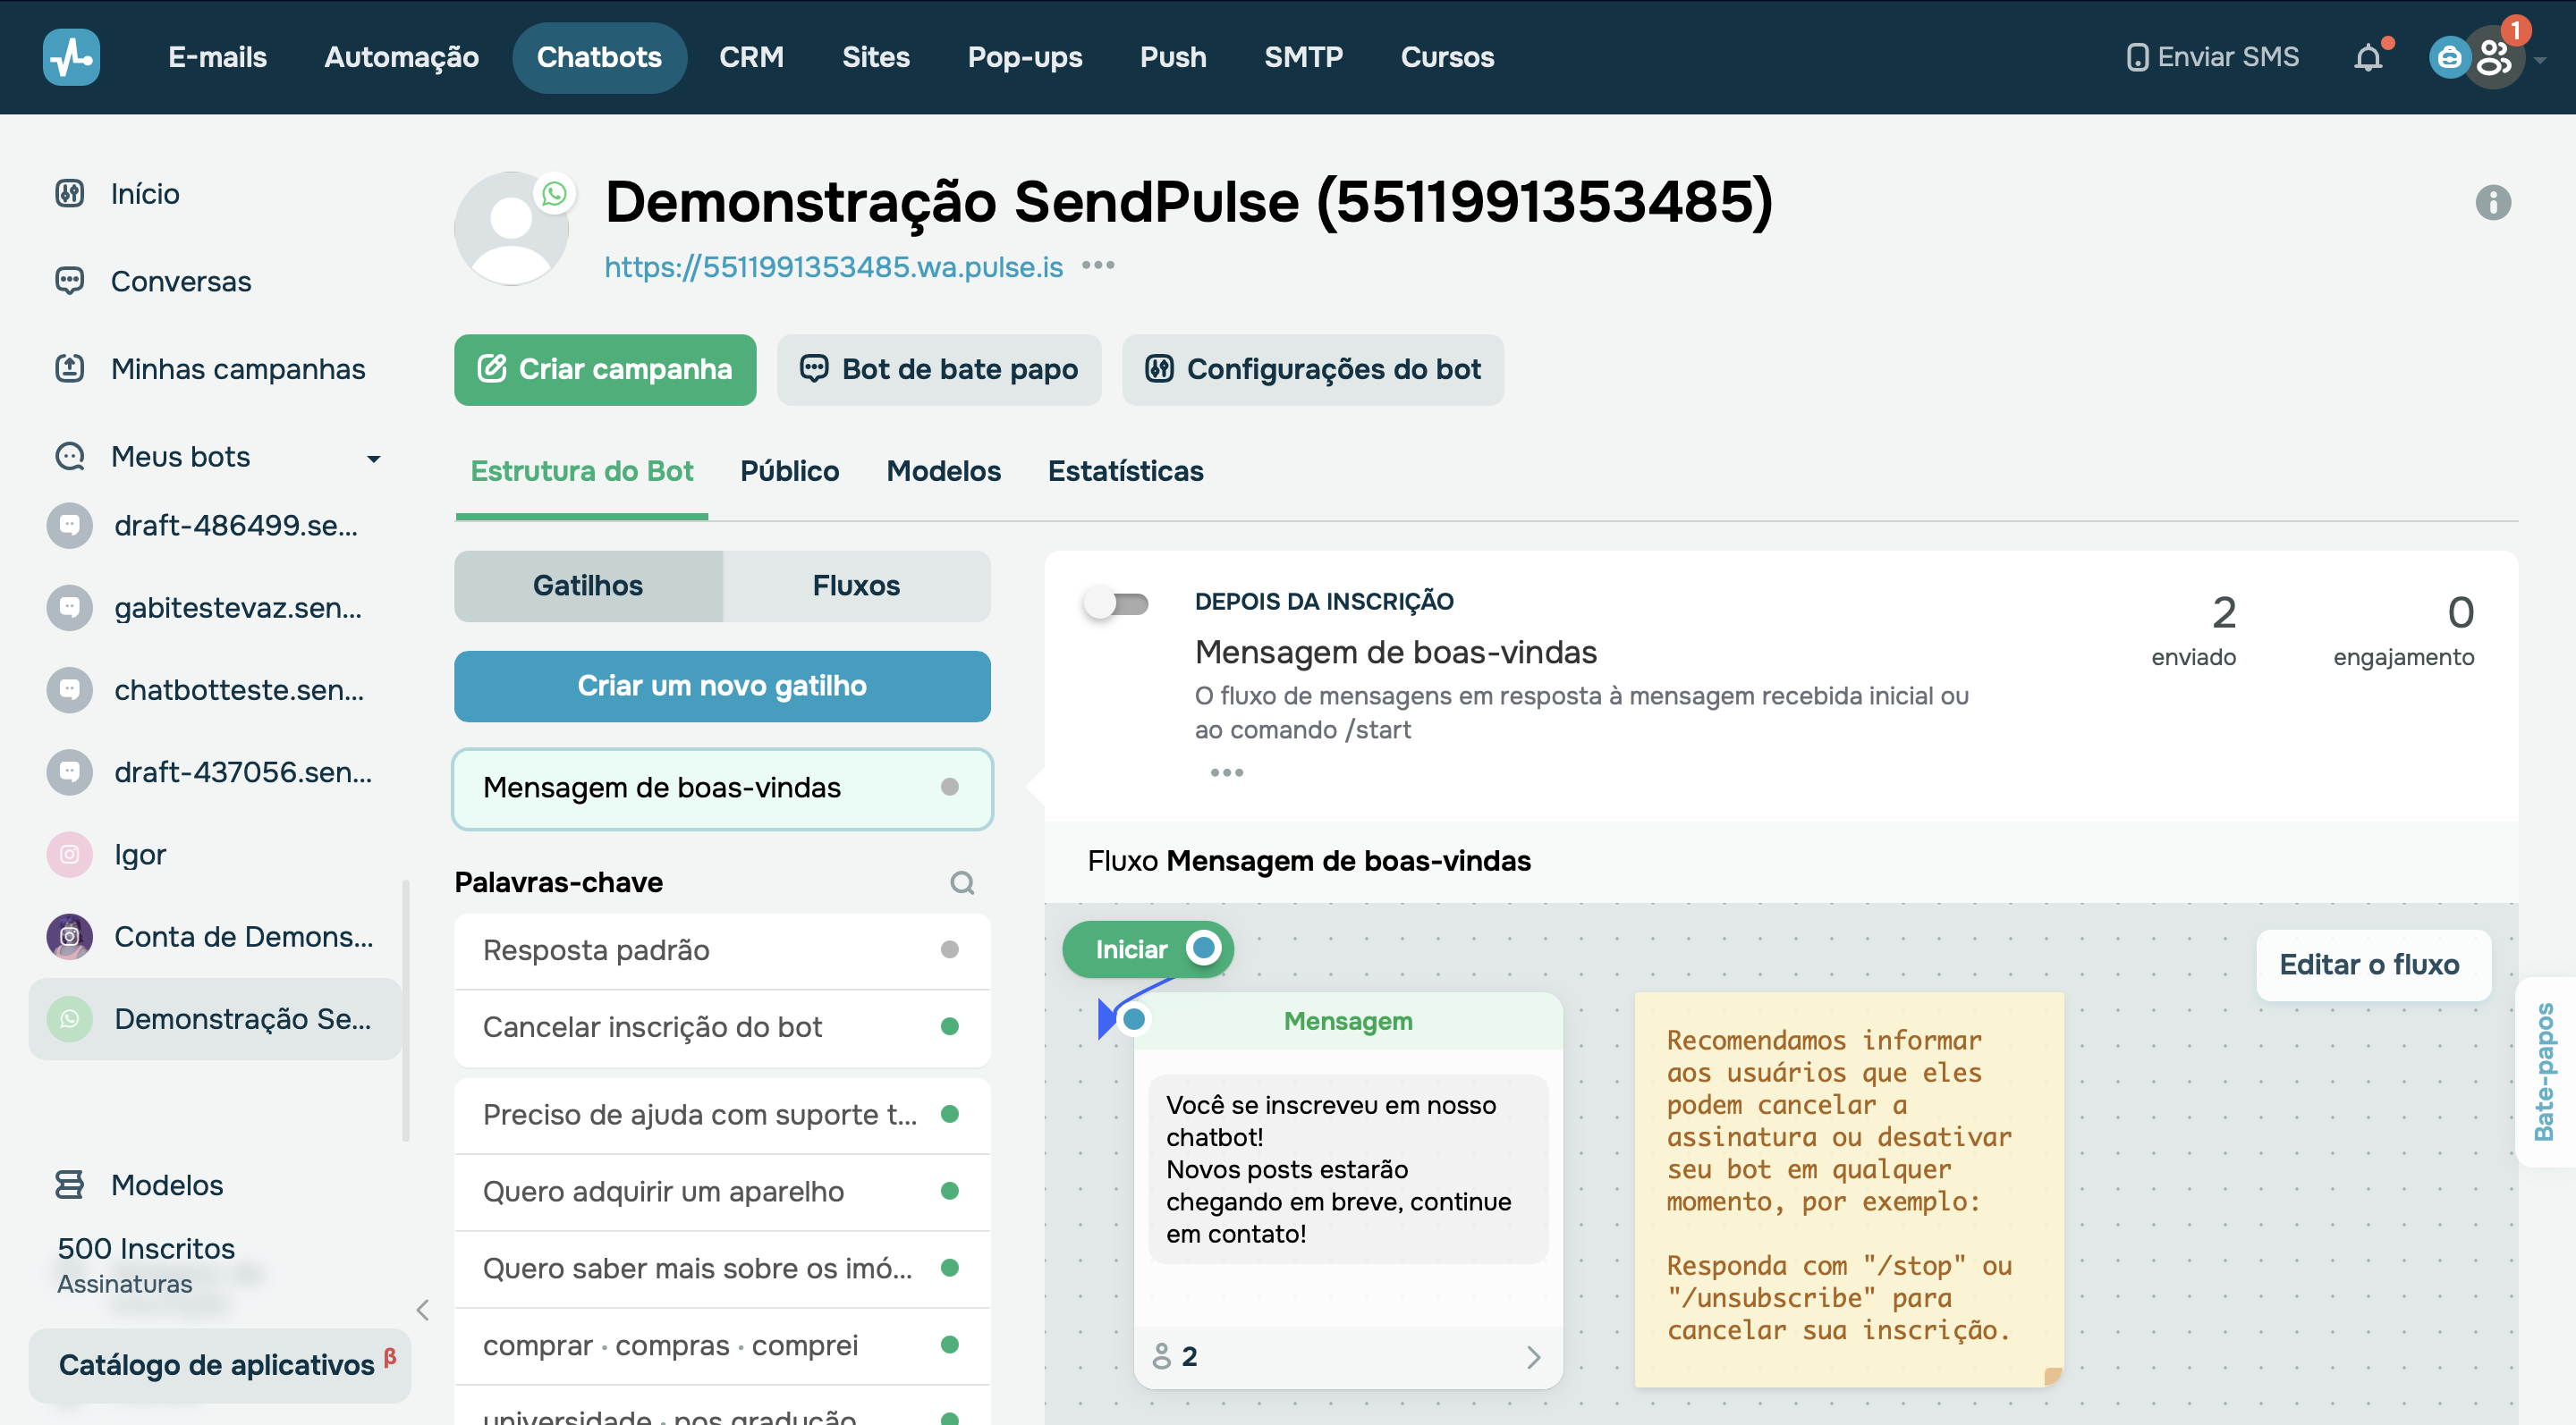Select the Conta de Demons... bot avatar

point(70,936)
